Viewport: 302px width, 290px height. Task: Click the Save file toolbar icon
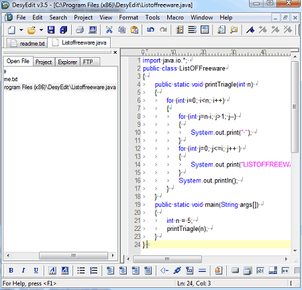[51, 30]
